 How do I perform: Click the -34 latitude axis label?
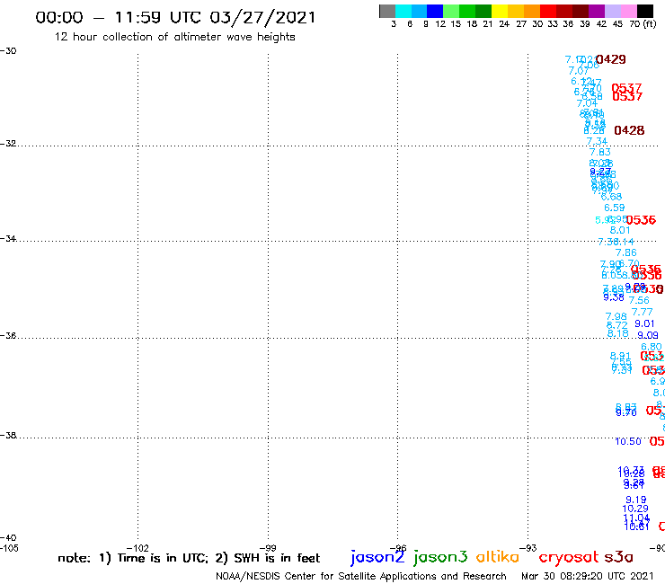8,238
